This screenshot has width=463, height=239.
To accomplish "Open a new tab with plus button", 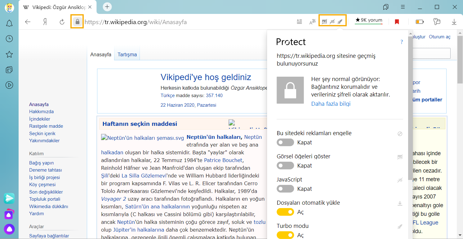I will click(107, 6).
